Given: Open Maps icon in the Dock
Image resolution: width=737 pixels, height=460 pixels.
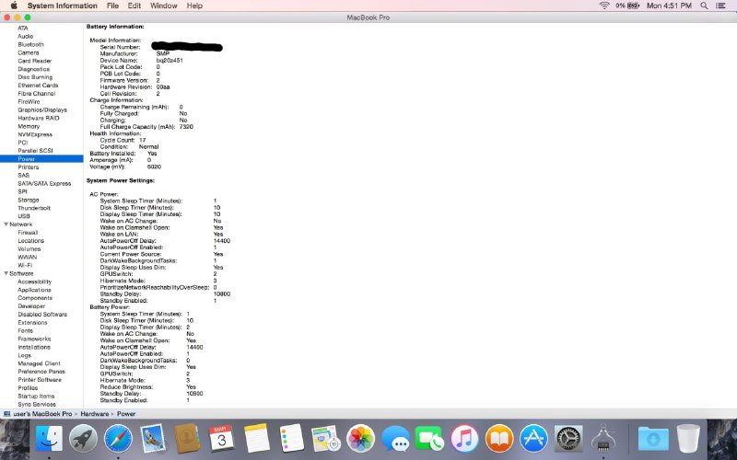Looking at the screenshot, I should point(326,439).
